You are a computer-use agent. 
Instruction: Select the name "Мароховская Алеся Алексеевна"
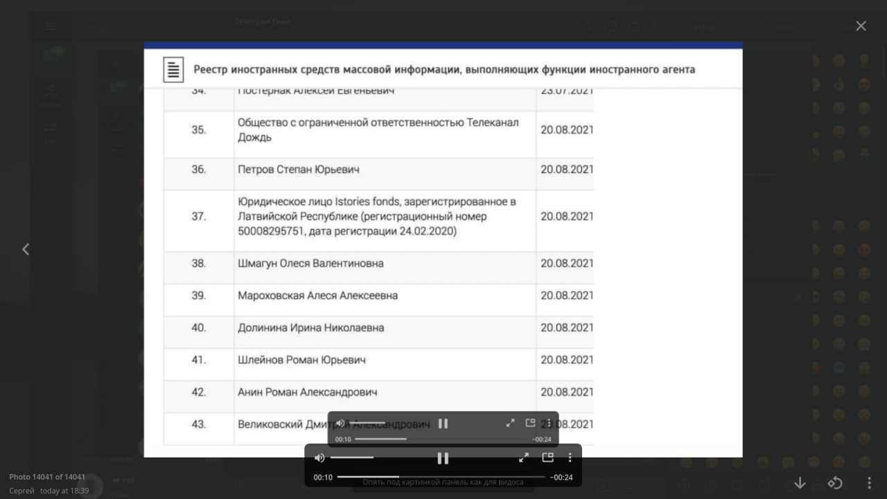point(318,295)
